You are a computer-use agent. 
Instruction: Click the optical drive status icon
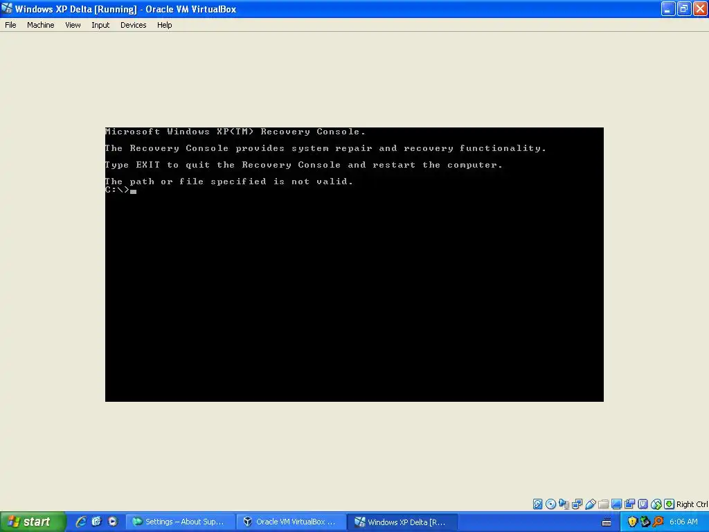pos(550,504)
